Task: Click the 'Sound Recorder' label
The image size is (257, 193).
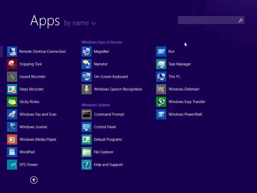Action: point(32,77)
